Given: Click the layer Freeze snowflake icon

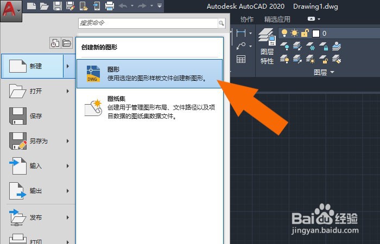Looking at the screenshot, I should point(311,46).
